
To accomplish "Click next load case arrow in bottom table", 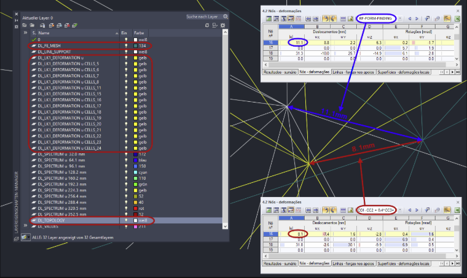I will click(417, 210).
